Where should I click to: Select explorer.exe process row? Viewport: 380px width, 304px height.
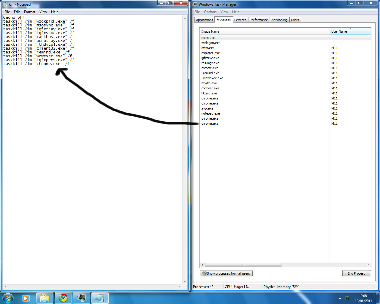click(285, 53)
